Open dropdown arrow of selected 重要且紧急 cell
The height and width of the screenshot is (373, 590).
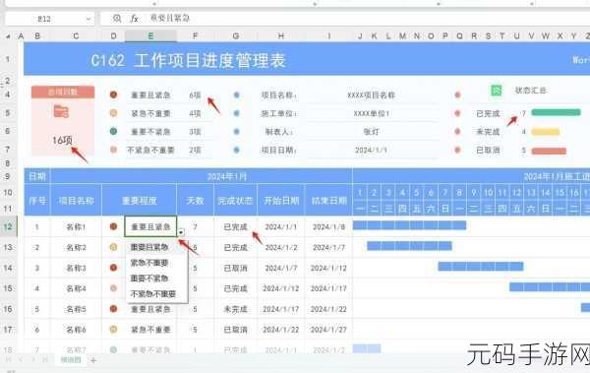181,232
